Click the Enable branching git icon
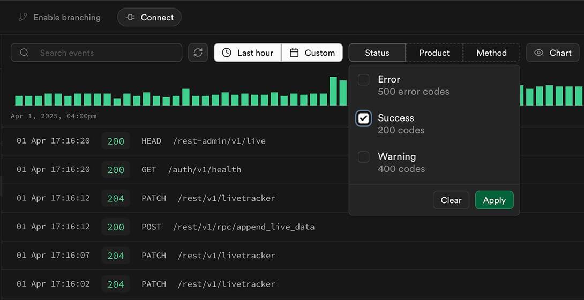Image resolution: width=584 pixels, height=300 pixels. click(23, 18)
